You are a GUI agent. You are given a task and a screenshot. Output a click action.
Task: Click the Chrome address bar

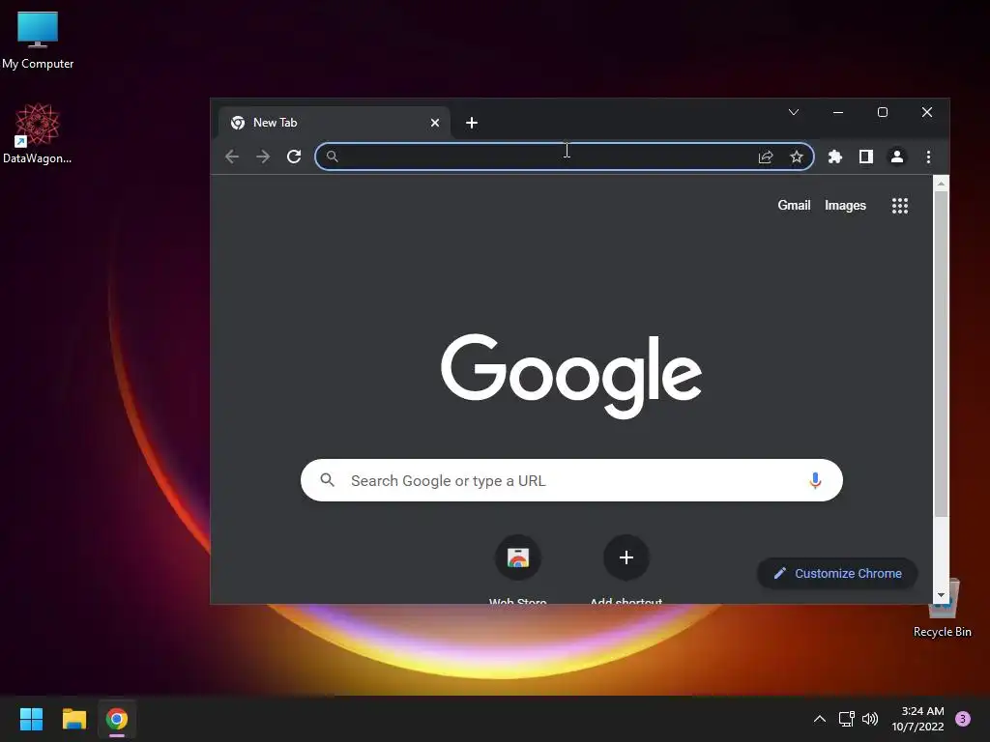tap(564, 157)
